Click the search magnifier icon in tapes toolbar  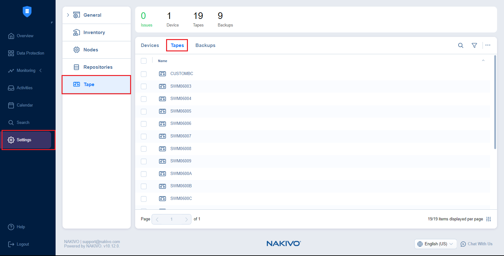tap(461, 45)
